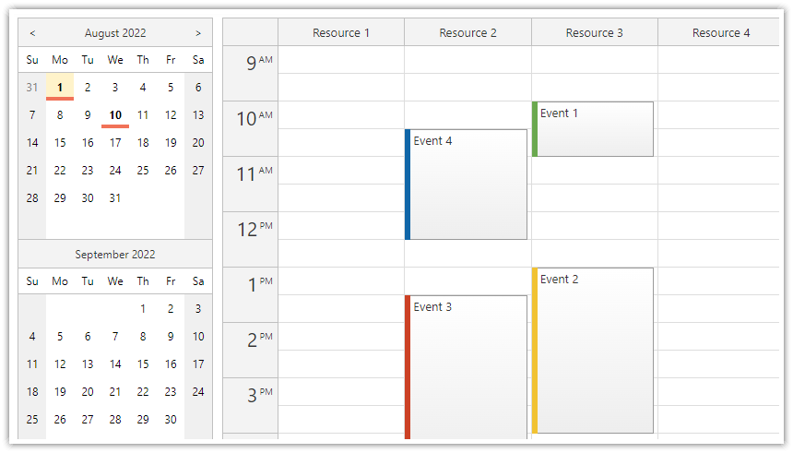Viewport: 793px width, 453px height.
Task: Choose September 14 in the mini calendar
Action: coord(115,364)
